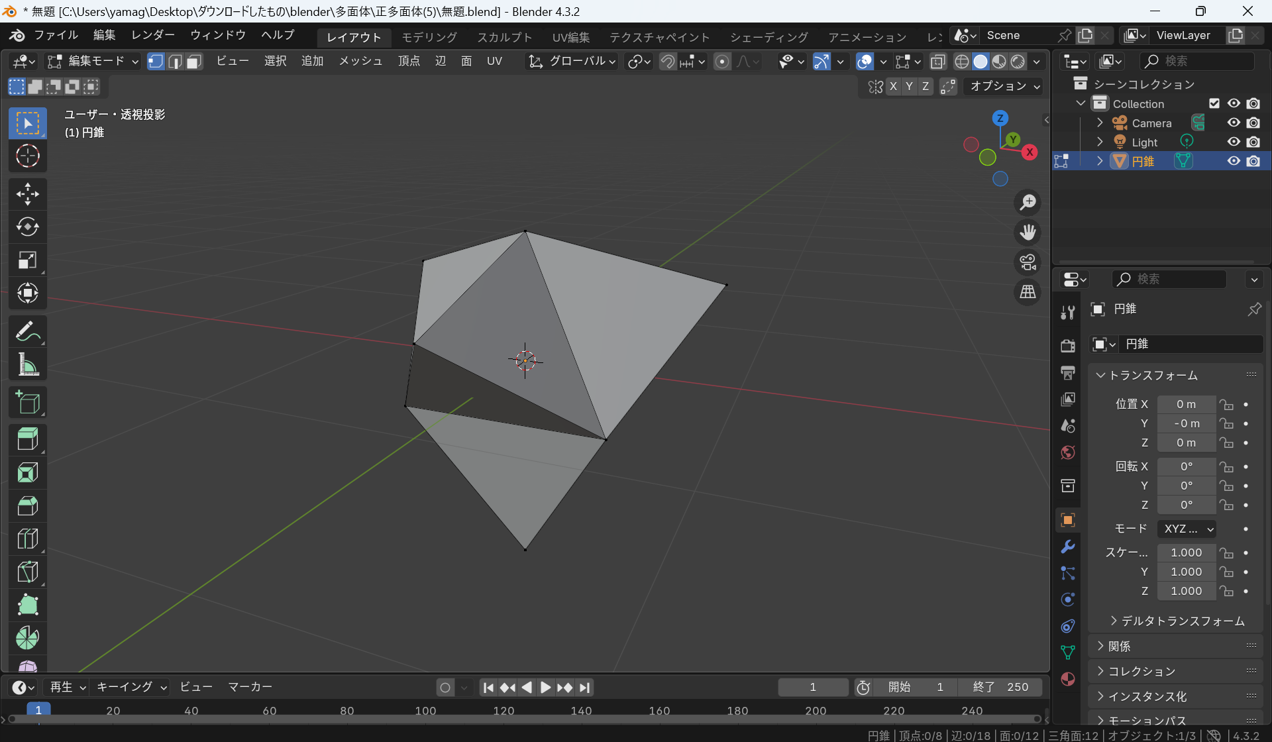This screenshot has width=1272, height=742.
Task: Toggle Collection exclude checkbox in outliner
Action: click(1214, 103)
